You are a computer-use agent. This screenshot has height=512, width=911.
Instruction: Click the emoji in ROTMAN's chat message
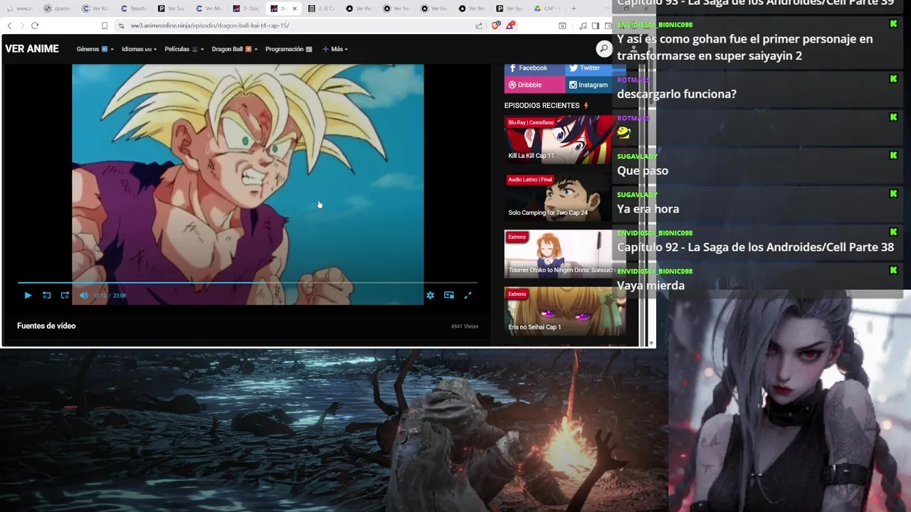(x=623, y=132)
